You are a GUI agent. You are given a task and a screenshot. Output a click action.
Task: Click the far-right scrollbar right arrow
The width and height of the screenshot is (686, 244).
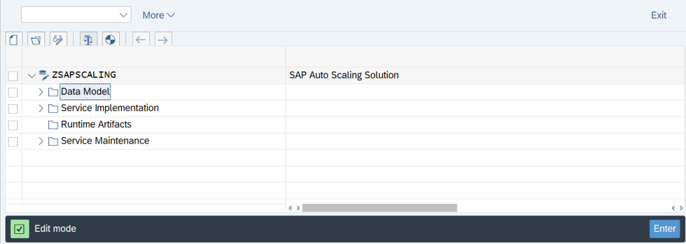click(681, 208)
